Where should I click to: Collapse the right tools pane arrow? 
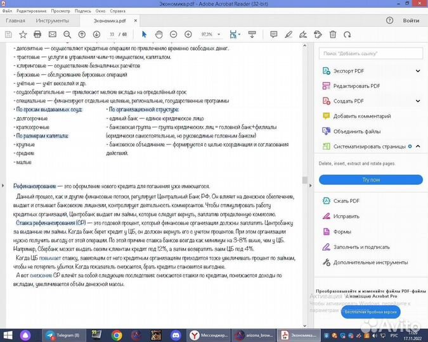(x=310, y=186)
